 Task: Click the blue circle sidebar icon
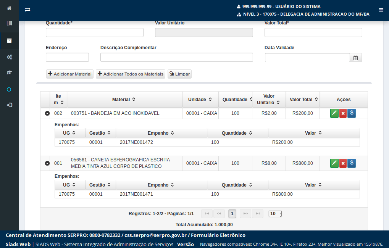pyautogui.click(x=9, y=90)
